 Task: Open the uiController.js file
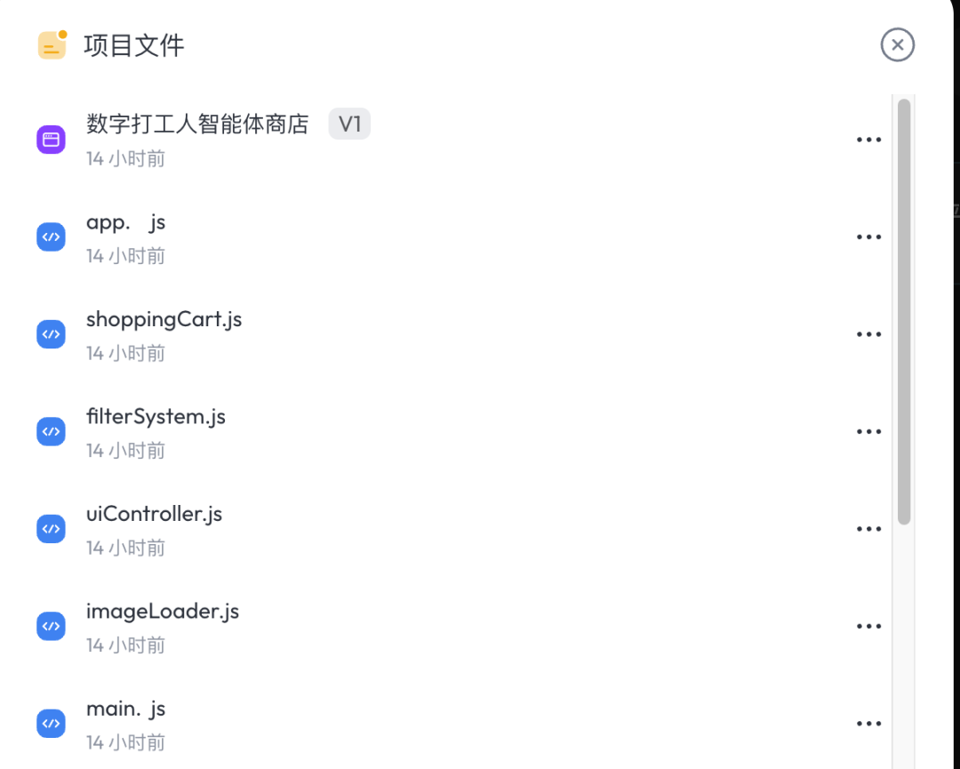click(154, 515)
